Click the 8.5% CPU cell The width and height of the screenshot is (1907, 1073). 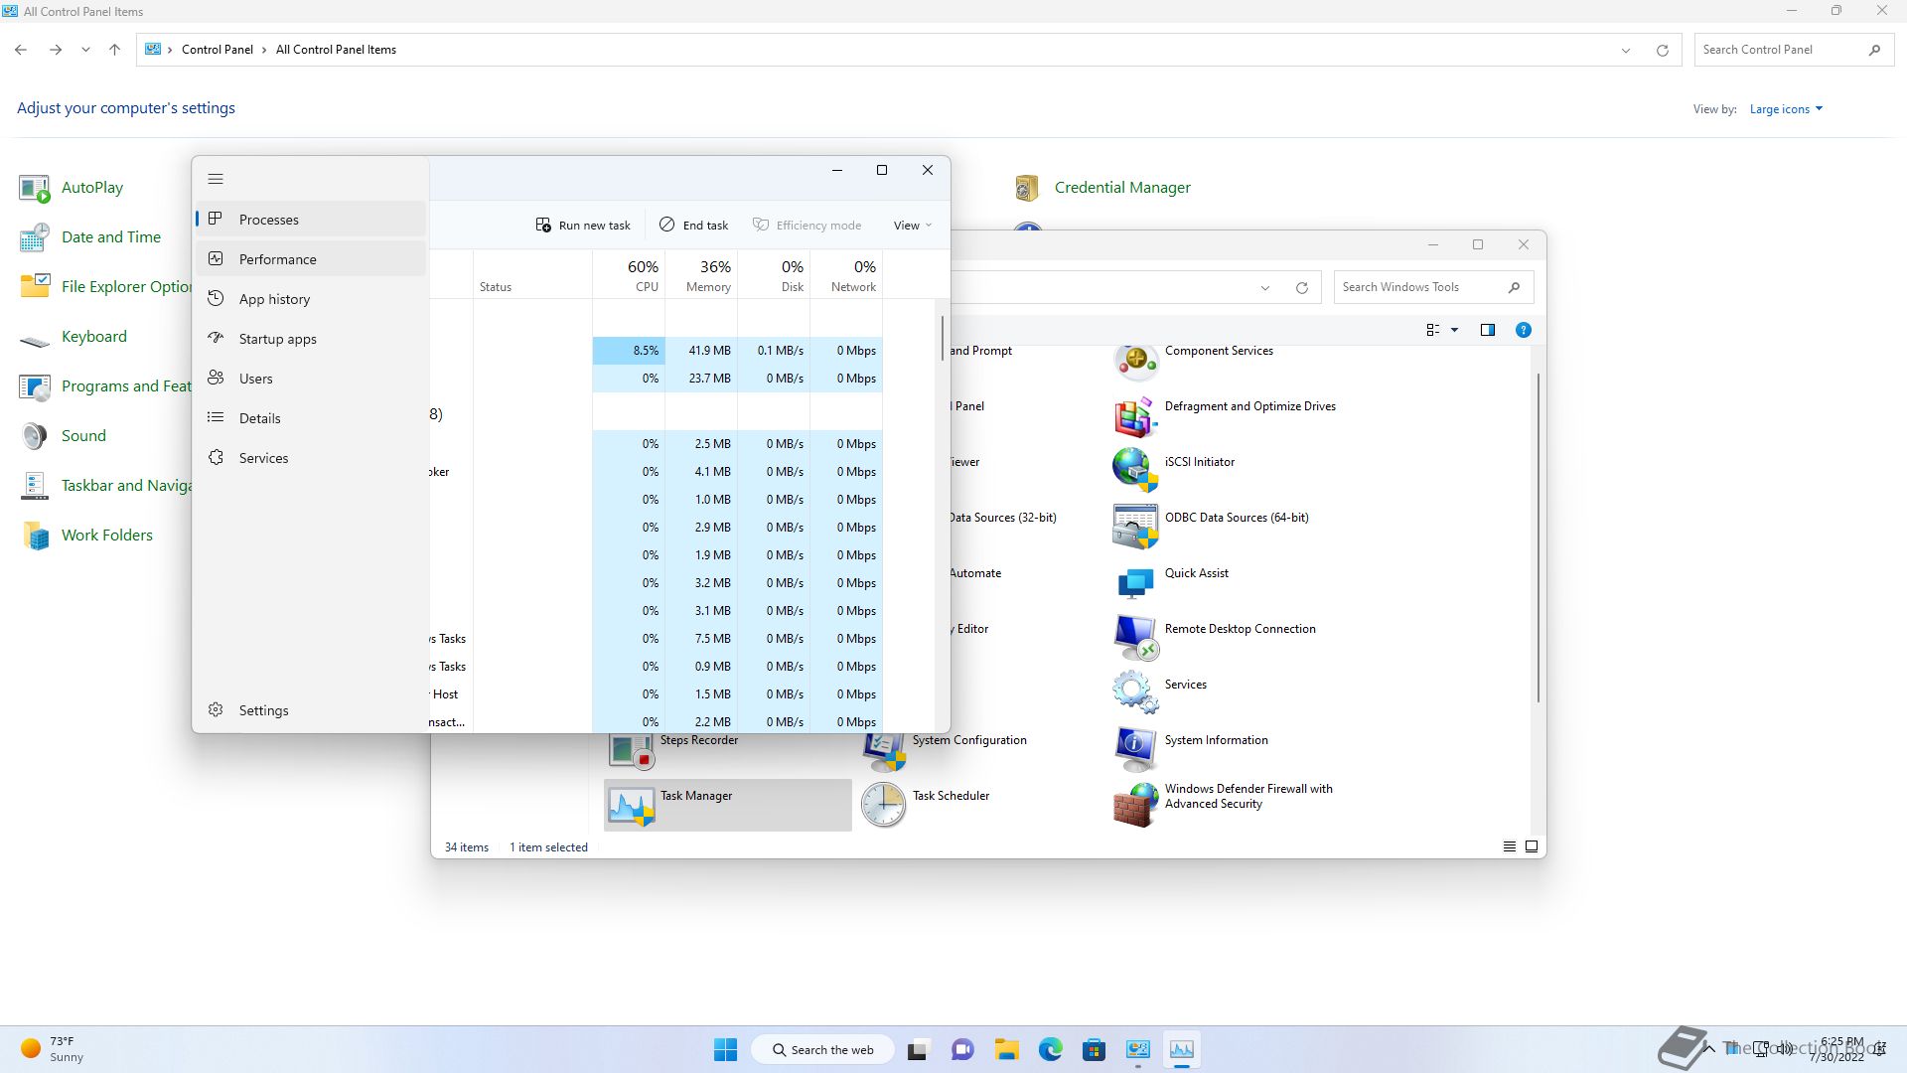[x=629, y=351]
